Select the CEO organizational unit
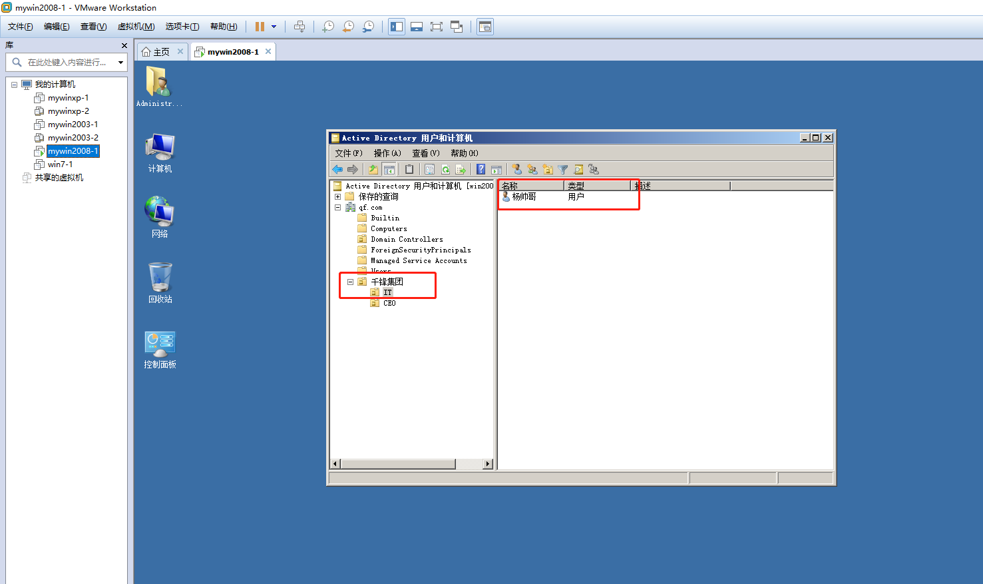Viewport: 983px width, 584px height. point(389,303)
